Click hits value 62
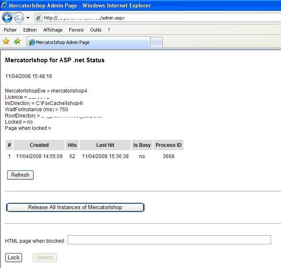 pyautogui.click(x=72, y=156)
